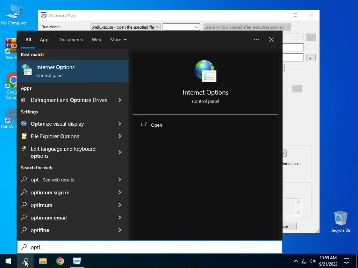This screenshot has width=358, height=268.
Task: Click the volume speaker tray icon
Action: (313, 261)
